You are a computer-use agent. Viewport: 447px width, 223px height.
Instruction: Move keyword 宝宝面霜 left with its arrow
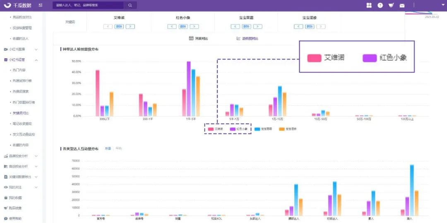click(235, 27)
